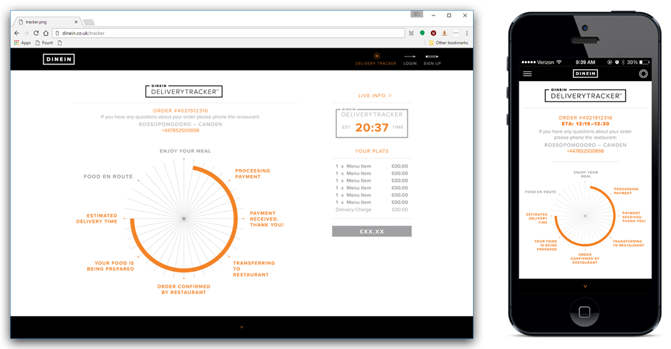Image resolution: width=671 pixels, height=349 pixels.
Task: Click the DINEIN logo in desktop header
Action: click(59, 59)
